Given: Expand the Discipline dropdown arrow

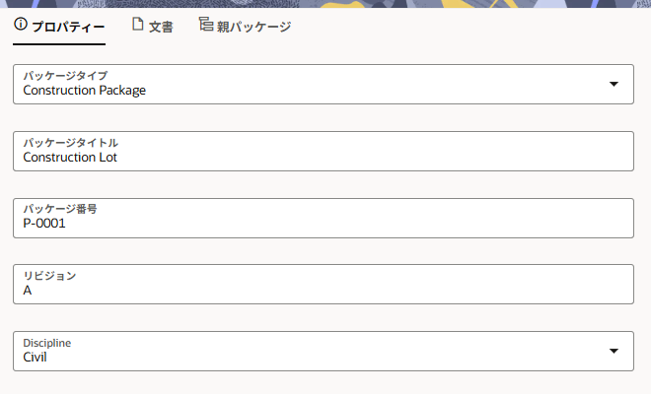Looking at the screenshot, I should click(x=614, y=351).
